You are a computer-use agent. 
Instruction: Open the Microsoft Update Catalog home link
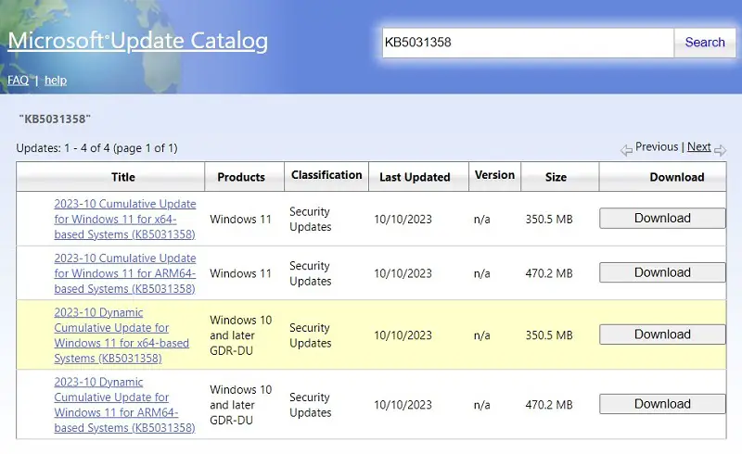click(137, 41)
